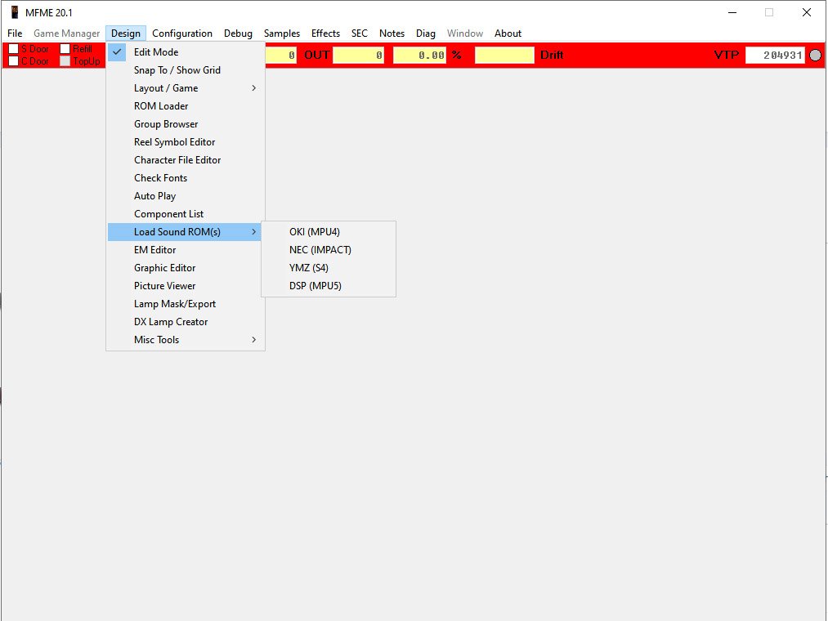This screenshot has width=828, height=621.
Task: Uncheck Edit Mode in Design menu
Action: point(186,51)
